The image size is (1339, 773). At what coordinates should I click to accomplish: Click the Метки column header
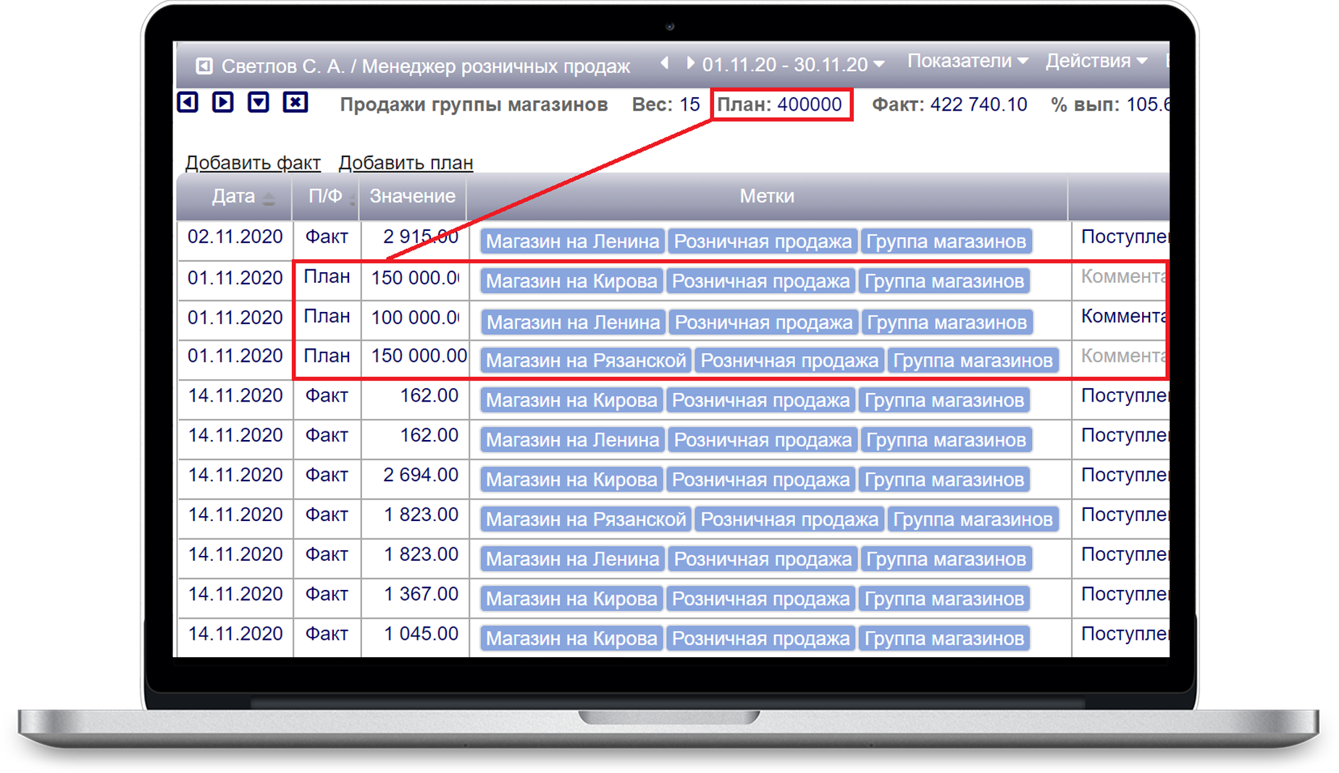(x=766, y=196)
